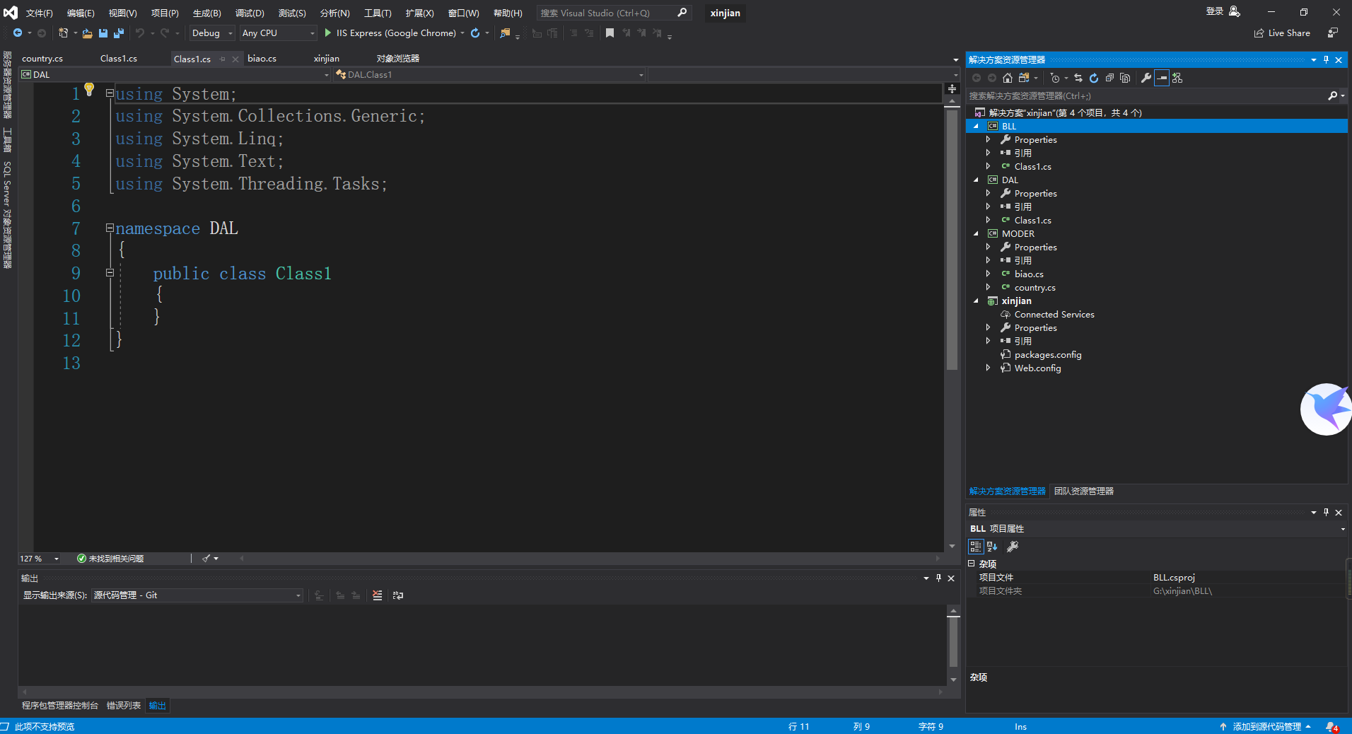Click the Home icon in Solution Explorer
This screenshot has width=1352, height=734.
tap(1008, 78)
